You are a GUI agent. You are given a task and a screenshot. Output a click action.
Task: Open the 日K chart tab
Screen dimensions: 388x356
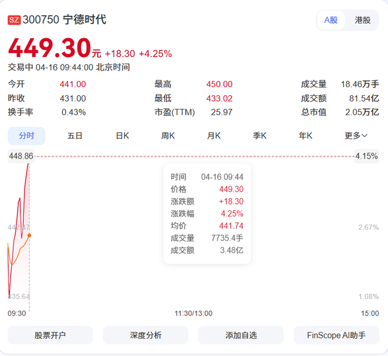pyautogui.click(x=122, y=136)
